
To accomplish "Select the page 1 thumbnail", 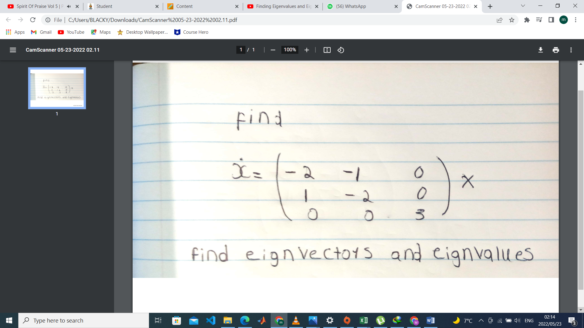I will coord(57,88).
